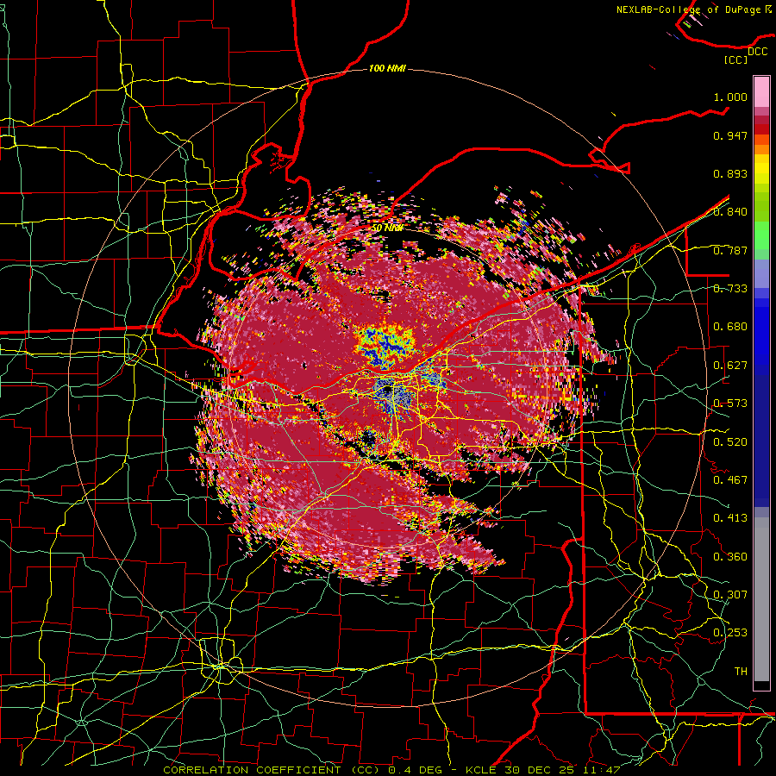
Task: Select the 0.253 legend value
Action: (x=730, y=633)
